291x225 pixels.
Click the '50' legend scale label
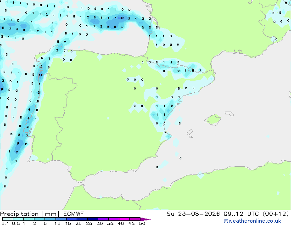[x=142, y=223]
